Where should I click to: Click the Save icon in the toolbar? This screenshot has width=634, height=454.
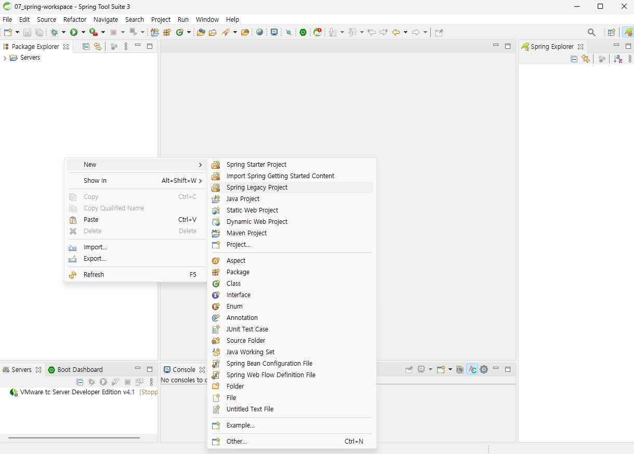28,32
